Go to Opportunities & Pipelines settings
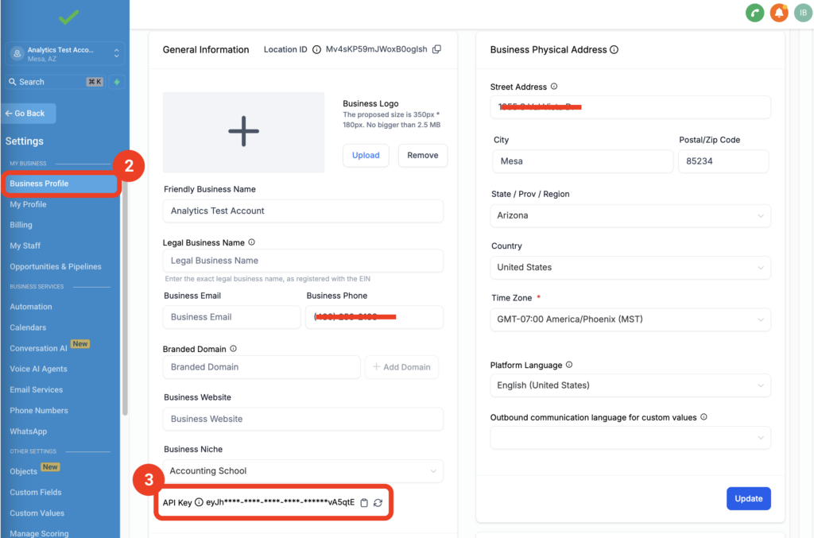The width and height of the screenshot is (814, 538). 56,266
